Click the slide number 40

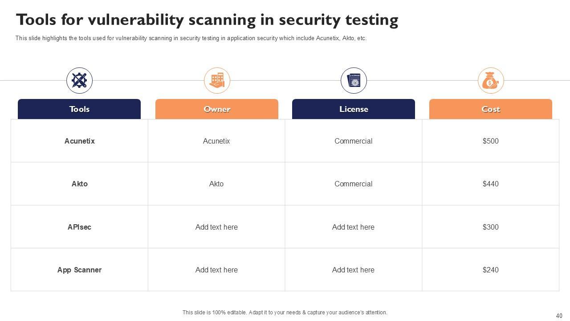pyautogui.click(x=559, y=316)
